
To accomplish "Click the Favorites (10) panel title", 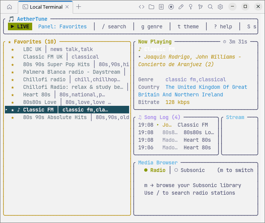I will coord(35,42).
